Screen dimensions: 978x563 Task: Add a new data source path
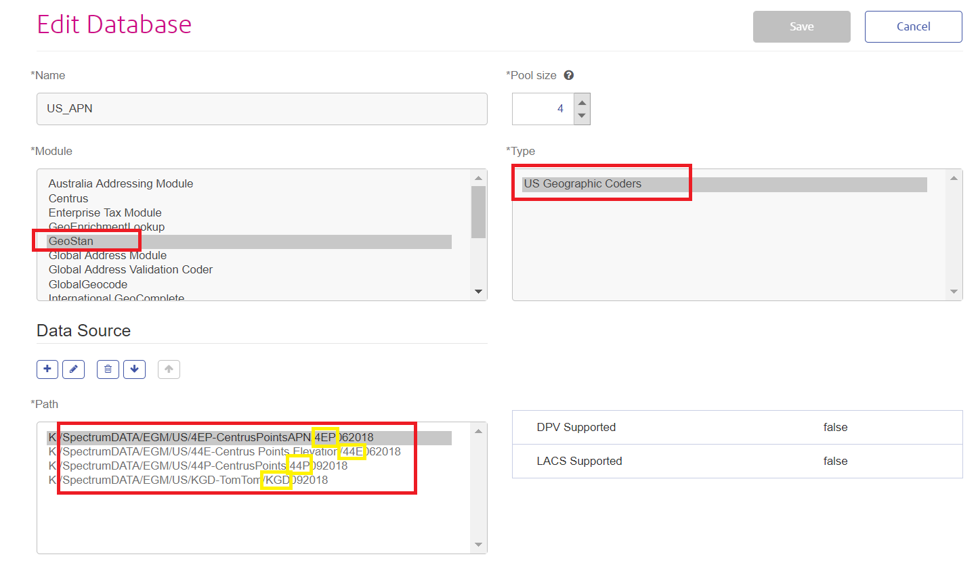[x=47, y=369]
